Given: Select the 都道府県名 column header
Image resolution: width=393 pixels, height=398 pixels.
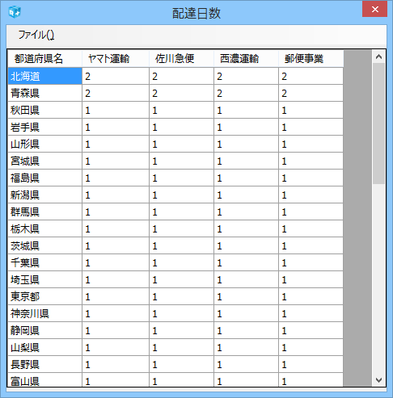Looking at the screenshot, I should (x=44, y=58).
